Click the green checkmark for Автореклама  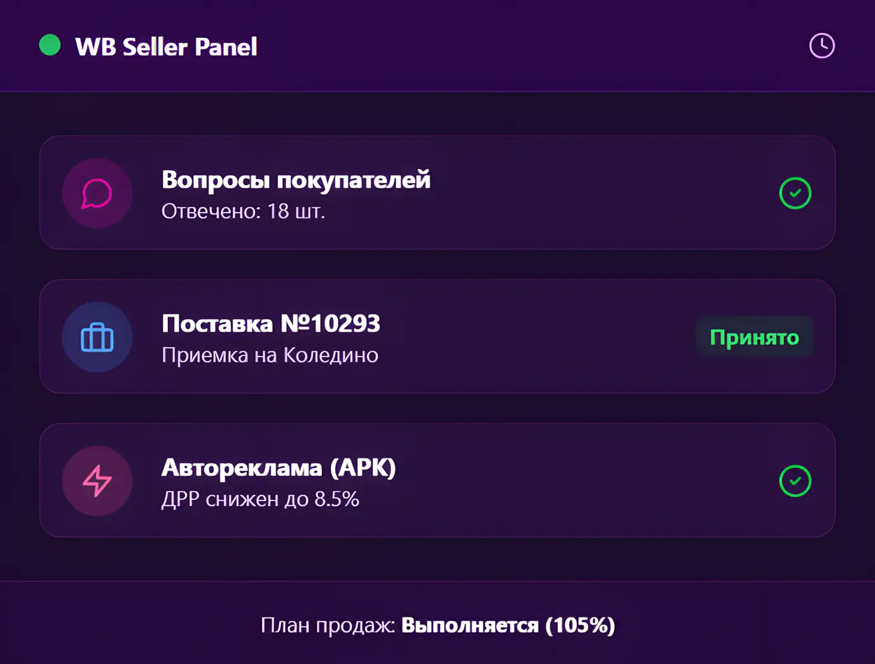(x=795, y=481)
